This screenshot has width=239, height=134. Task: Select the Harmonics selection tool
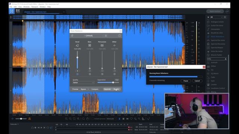coord(143,119)
